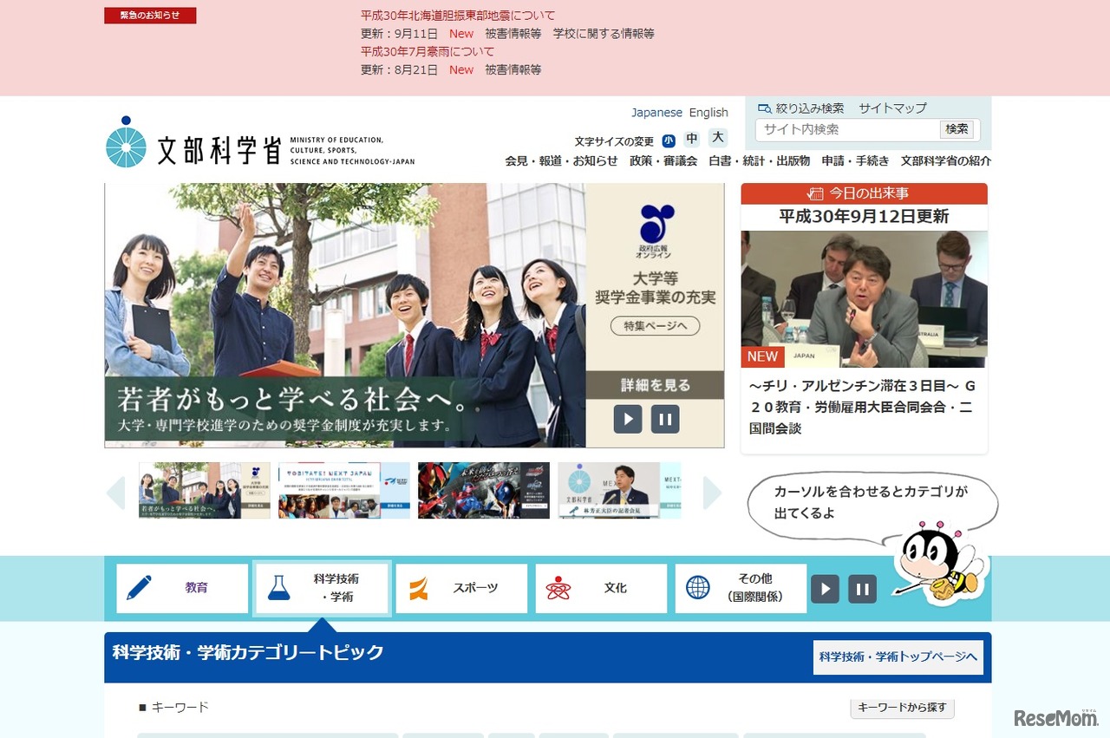Click the 絞り込み検索 magnifier icon
Screen dimensions: 1110x738
tap(763, 108)
